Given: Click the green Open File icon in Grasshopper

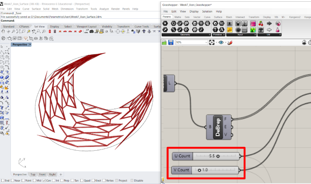Looking at the screenshot, I should point(165,42).
